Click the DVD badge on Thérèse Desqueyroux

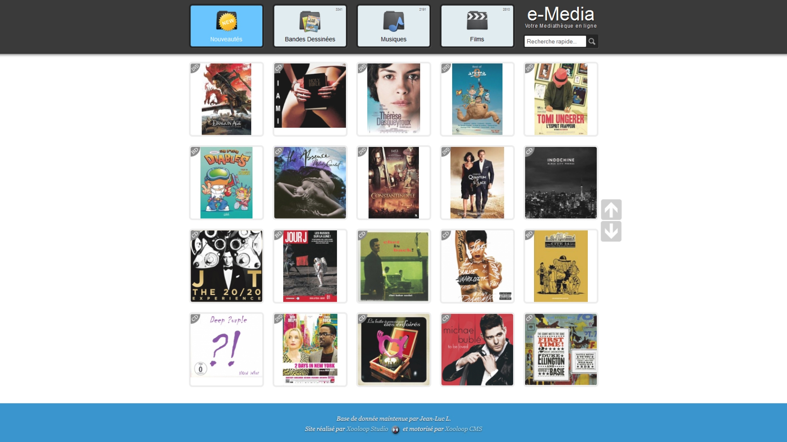(362, 68)
